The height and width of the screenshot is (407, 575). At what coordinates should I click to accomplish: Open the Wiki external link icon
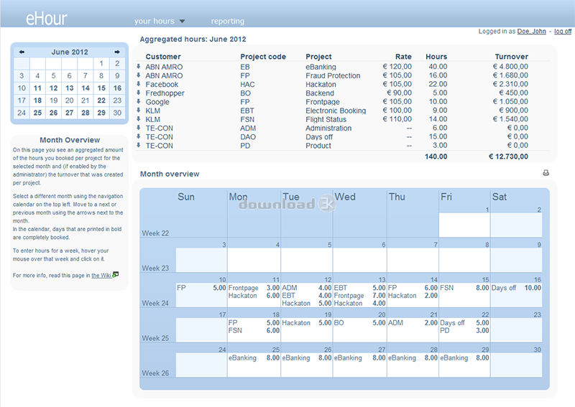tap(116, 274)
